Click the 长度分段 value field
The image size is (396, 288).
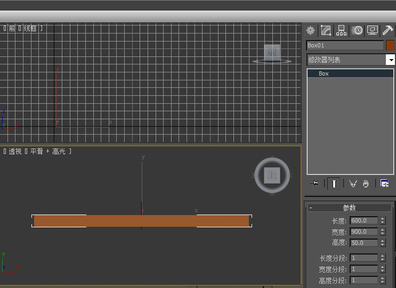point(363,258)
